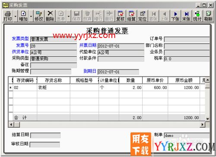The image size is (216, 157).
Task: Click the 发票号 input field
Action: click(x=54, y=46)
